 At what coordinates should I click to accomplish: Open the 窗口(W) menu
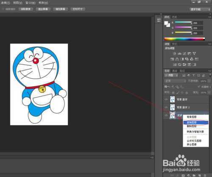click(31, 3)
